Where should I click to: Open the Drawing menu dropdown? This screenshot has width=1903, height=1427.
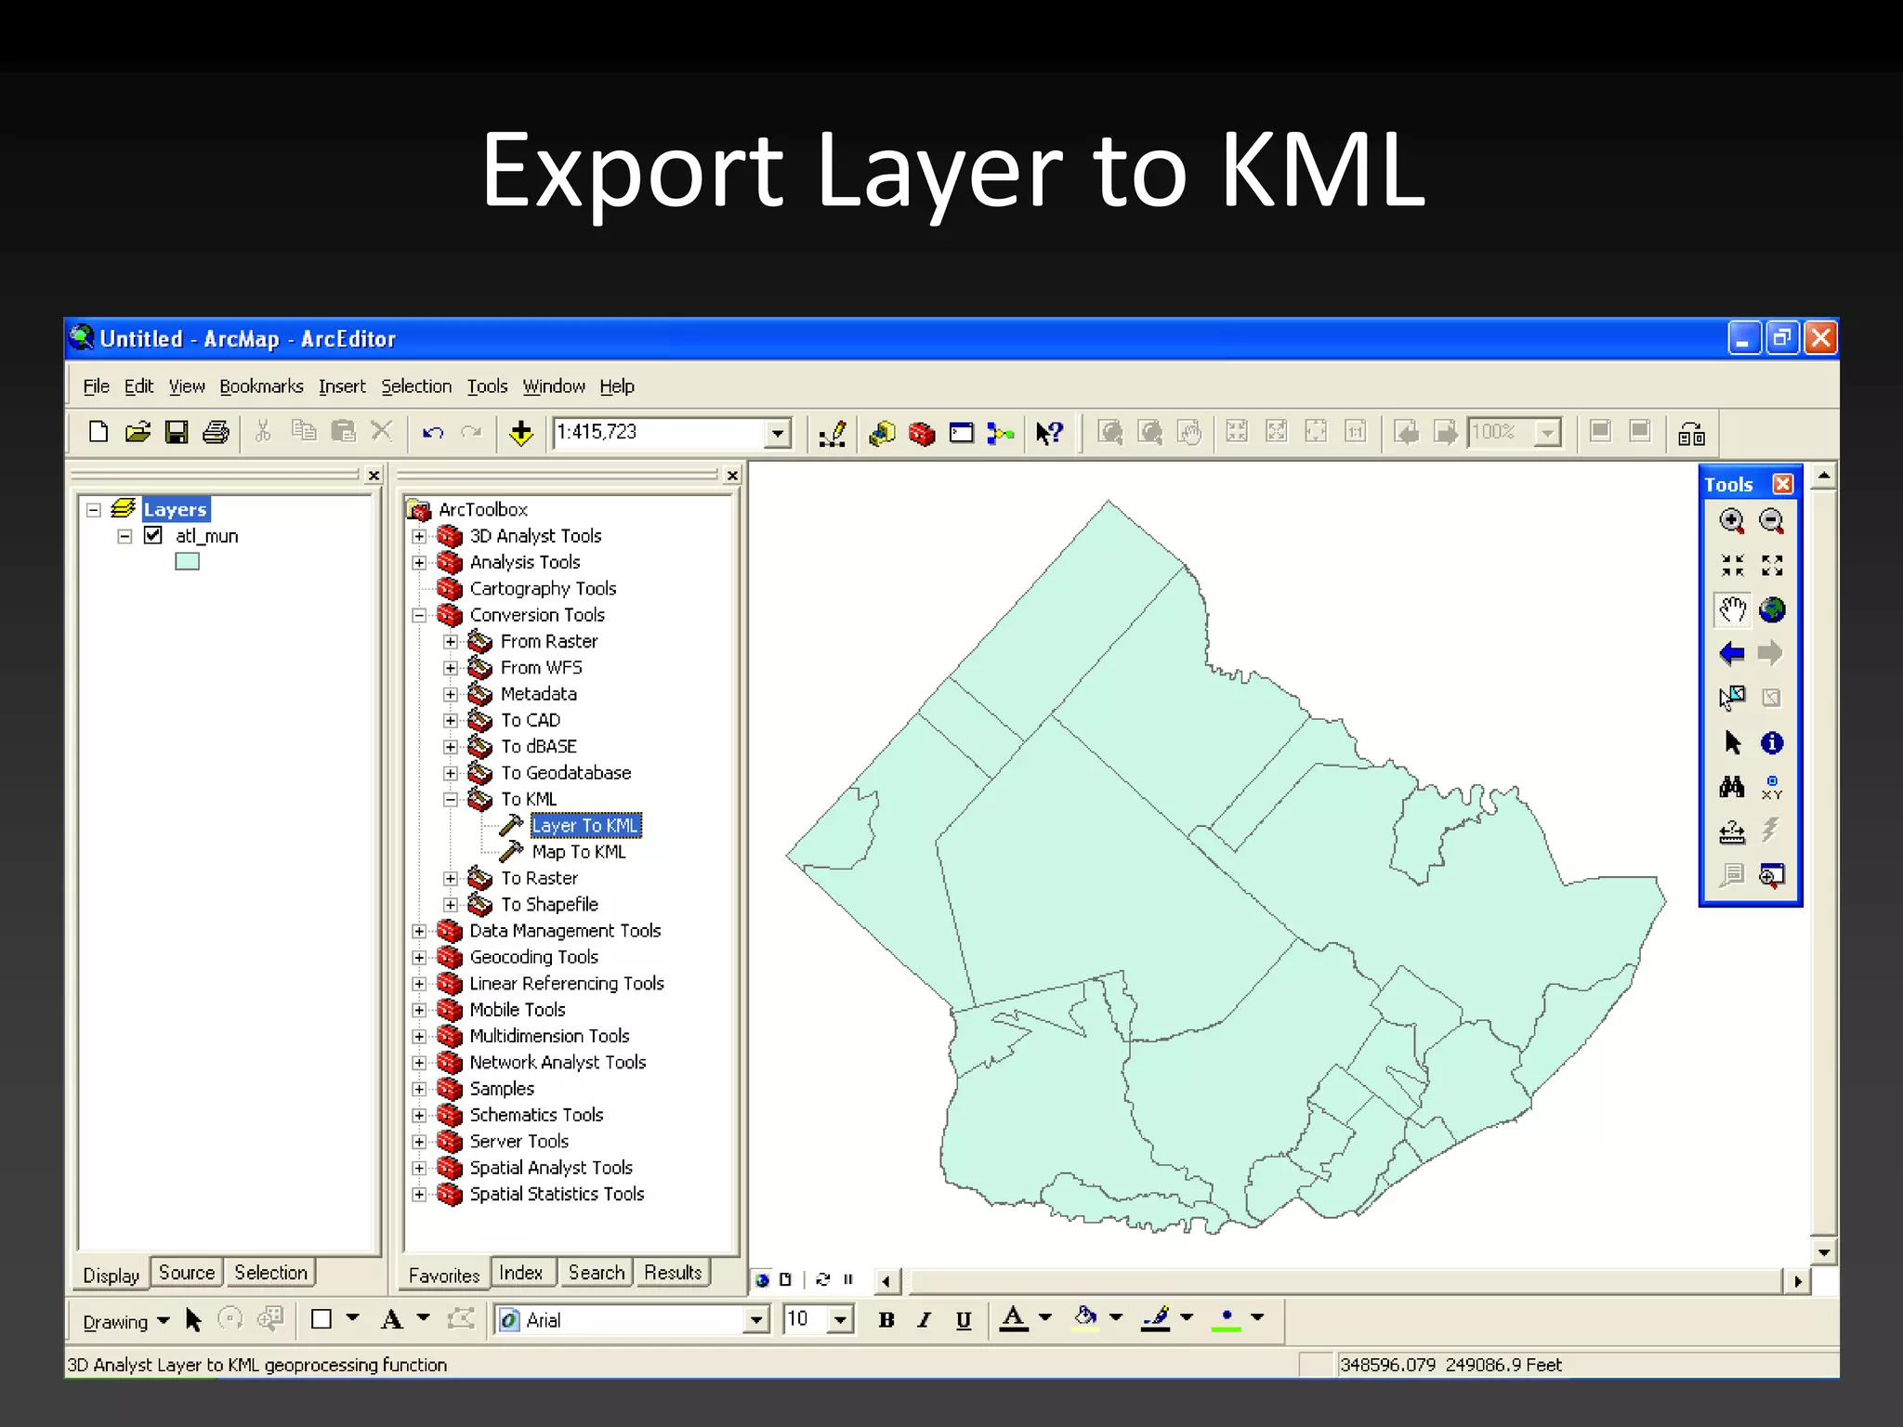click(125, 1321)
